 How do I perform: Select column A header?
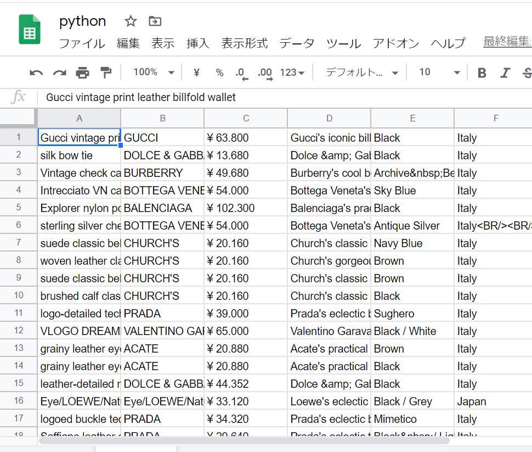[x=79, y=118]
